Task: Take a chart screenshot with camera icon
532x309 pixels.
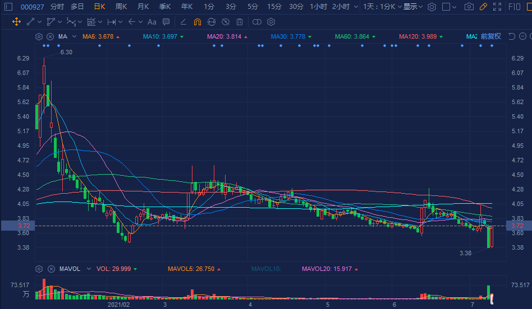Action: (x=469, y=7)
